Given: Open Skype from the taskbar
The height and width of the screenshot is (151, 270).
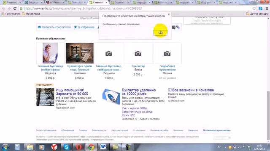Looking at the screenshot, I should [x=66, y=147].
